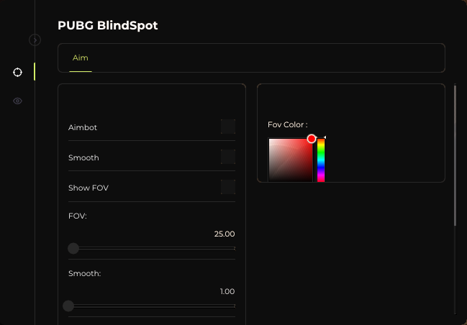
Task: Click the FOV: slider label
Action: [78, 216]
